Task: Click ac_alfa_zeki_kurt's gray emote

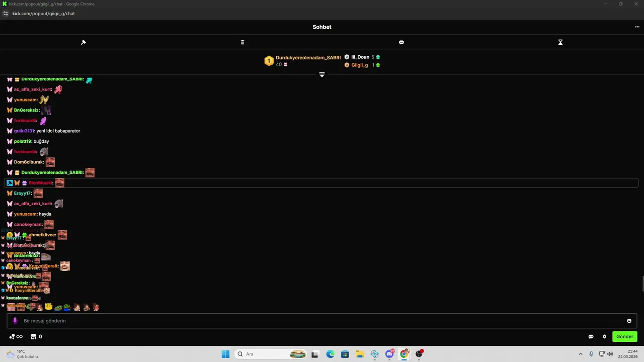Action: [x=59, y=204]
